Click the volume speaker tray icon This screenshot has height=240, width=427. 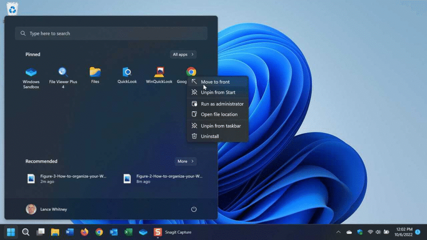click(378, 232)
